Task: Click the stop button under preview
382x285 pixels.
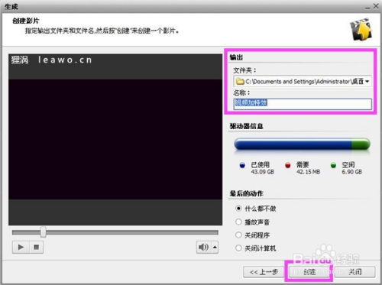Action: click(36, 247)
